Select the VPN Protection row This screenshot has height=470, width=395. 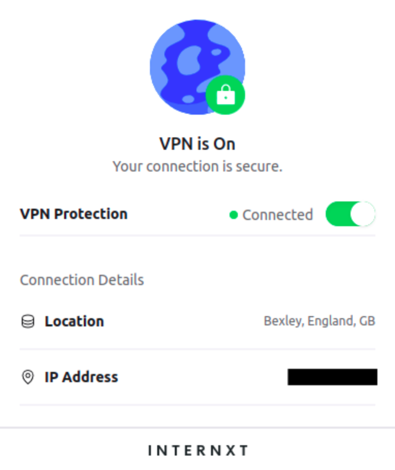(x=74, y=213)
